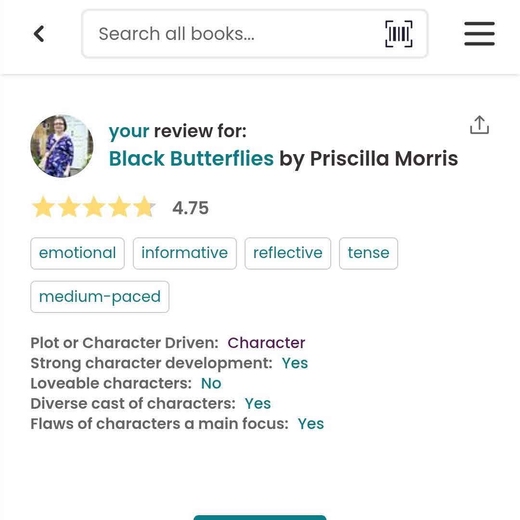Click the author name Priscilla Morris
This screenshot has height=520, width=520.
coord(384,158)
